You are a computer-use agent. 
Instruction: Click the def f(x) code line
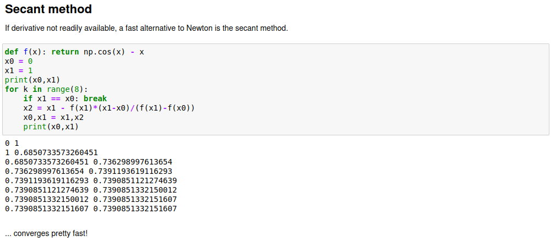(74, 52)
